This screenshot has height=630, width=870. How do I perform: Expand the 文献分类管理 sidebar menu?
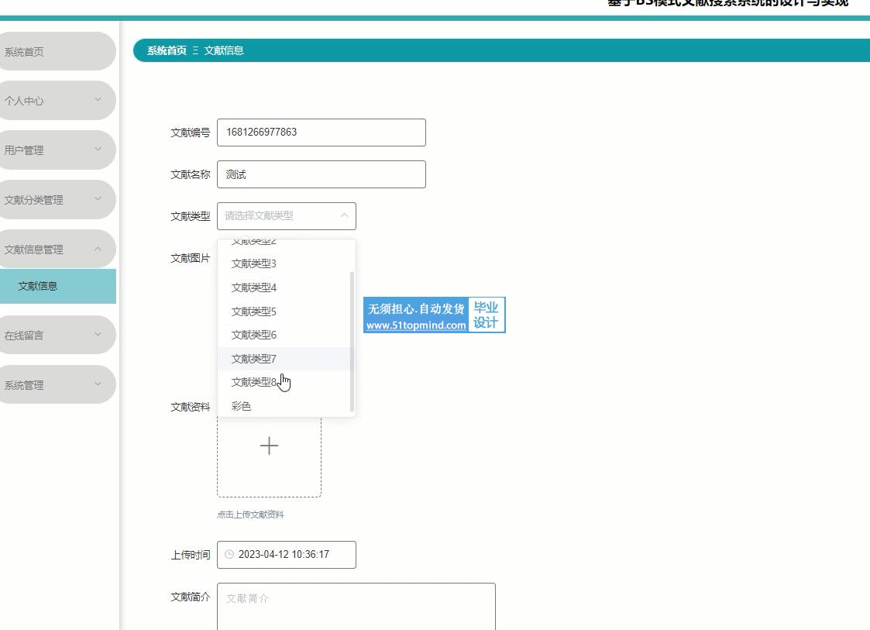coord(98,199)
